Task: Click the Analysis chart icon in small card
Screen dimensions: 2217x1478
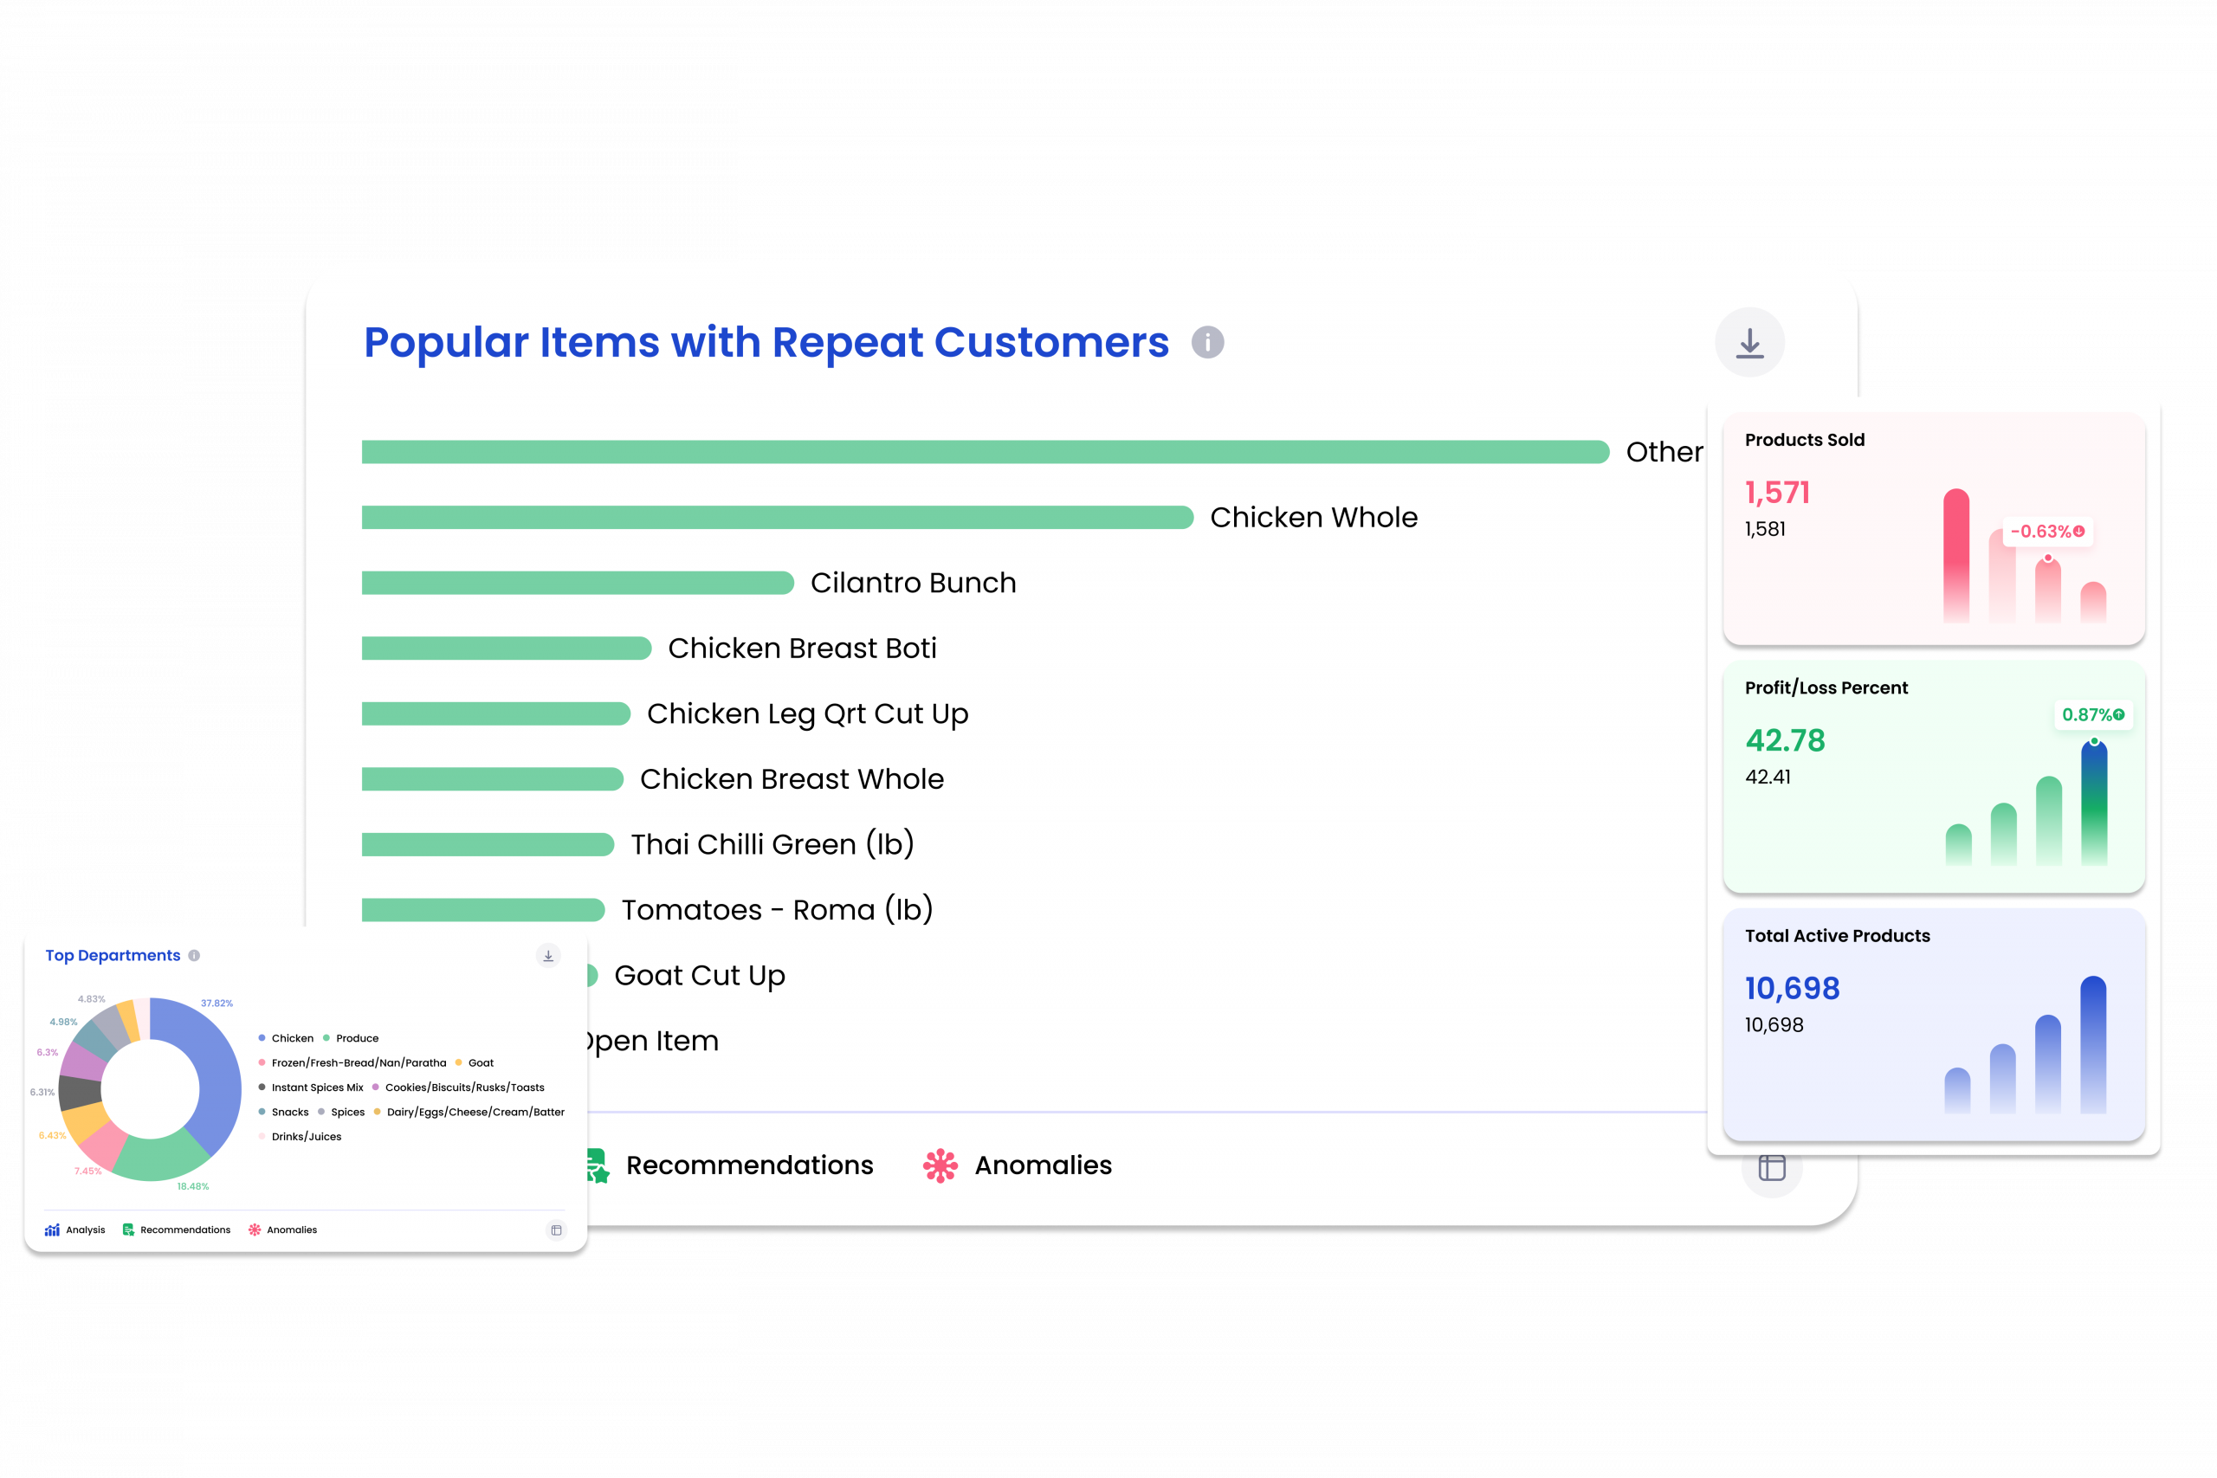Action: click(x=53, y=1230)
